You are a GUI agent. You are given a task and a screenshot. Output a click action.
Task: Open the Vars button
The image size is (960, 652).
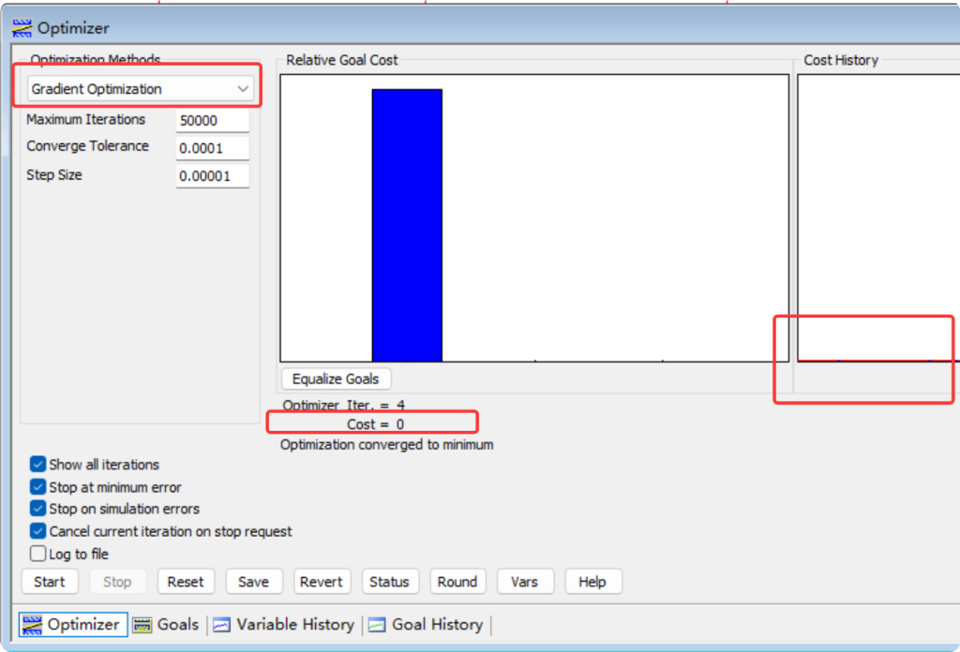[524, 582]
